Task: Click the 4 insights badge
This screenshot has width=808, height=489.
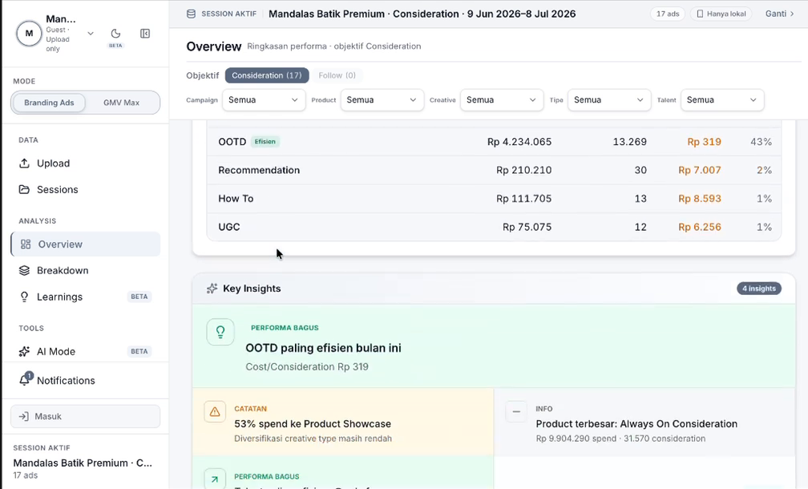Action: coord(758,289)
